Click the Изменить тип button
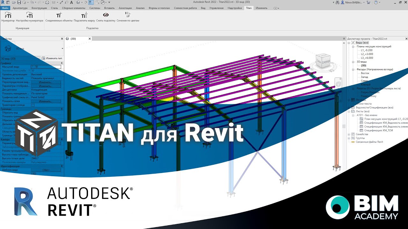The width and height of the screenshot is (408, 229). point(52,59)
